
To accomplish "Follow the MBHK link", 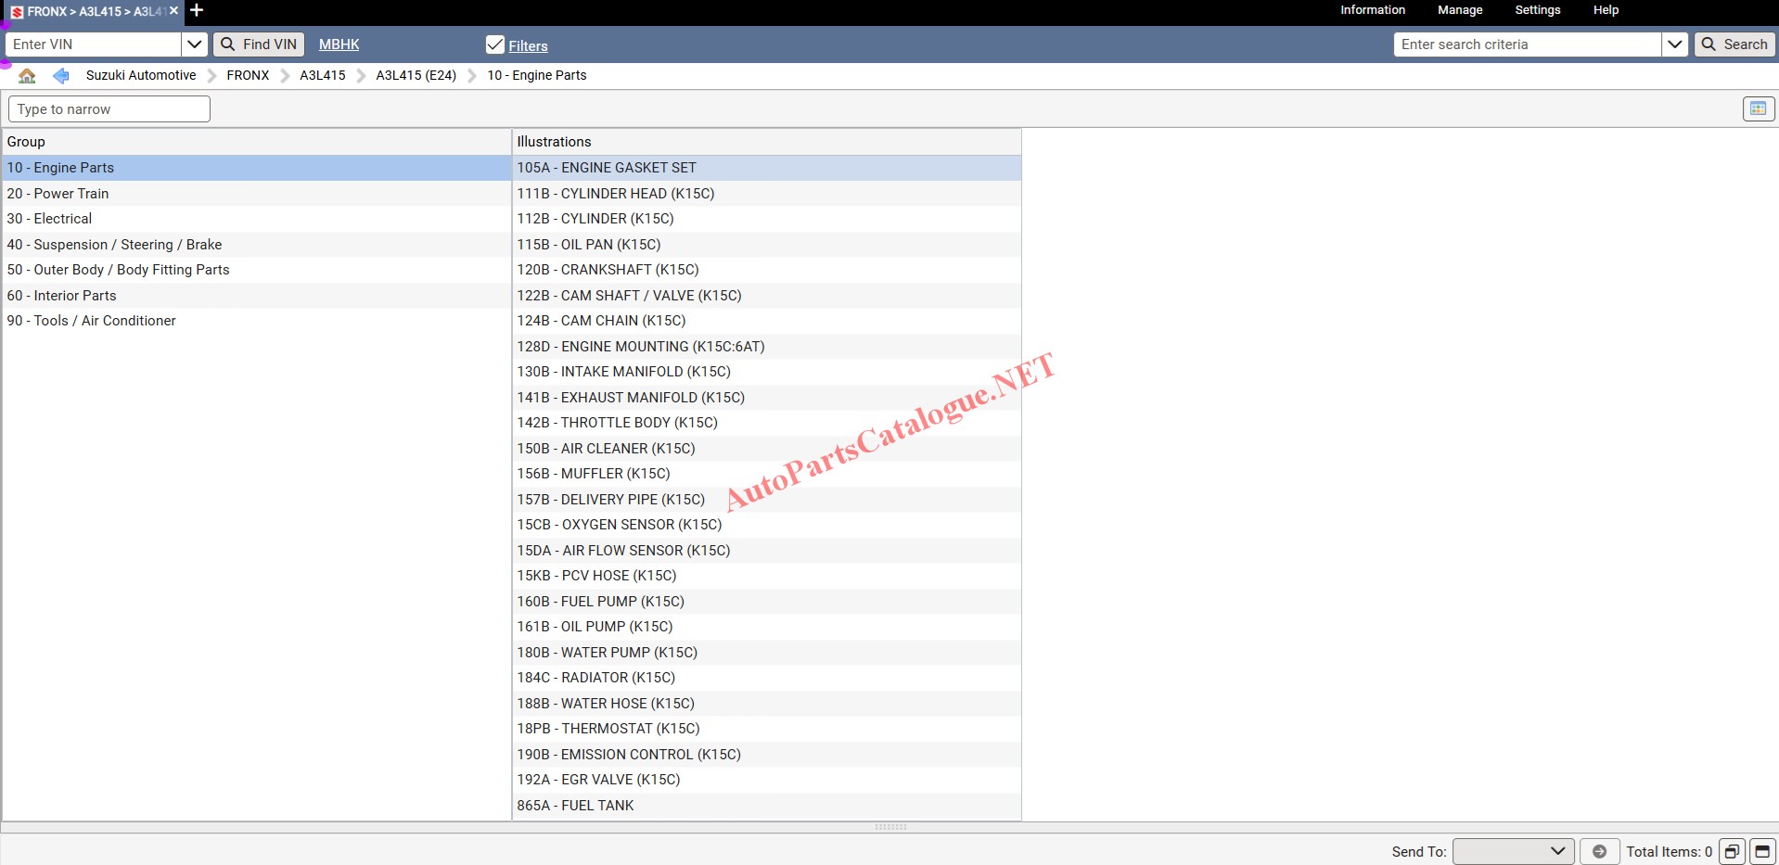I will [339, 45].
